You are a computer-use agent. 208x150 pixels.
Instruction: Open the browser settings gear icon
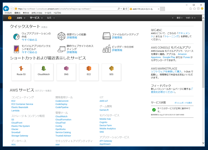pyautogui.click(x=198, y=9)
